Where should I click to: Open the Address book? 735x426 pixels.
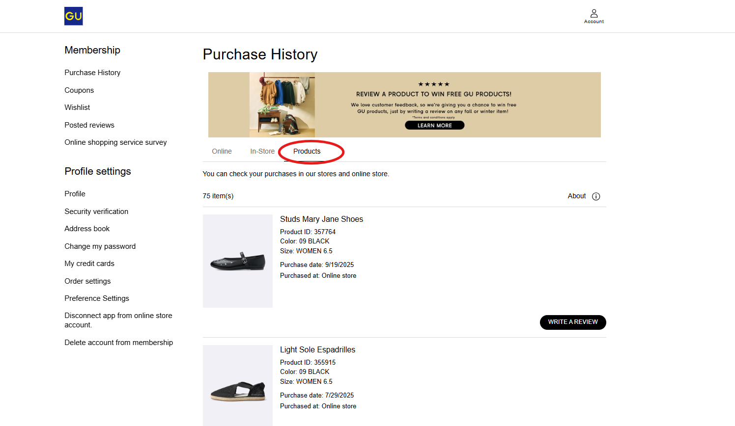coord(87,229)
